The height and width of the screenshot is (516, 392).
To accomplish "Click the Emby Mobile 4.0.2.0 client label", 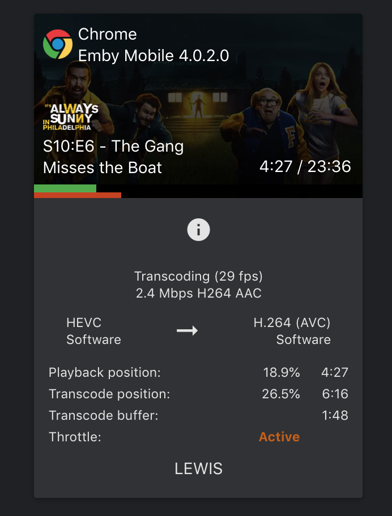I will (154, 55).
